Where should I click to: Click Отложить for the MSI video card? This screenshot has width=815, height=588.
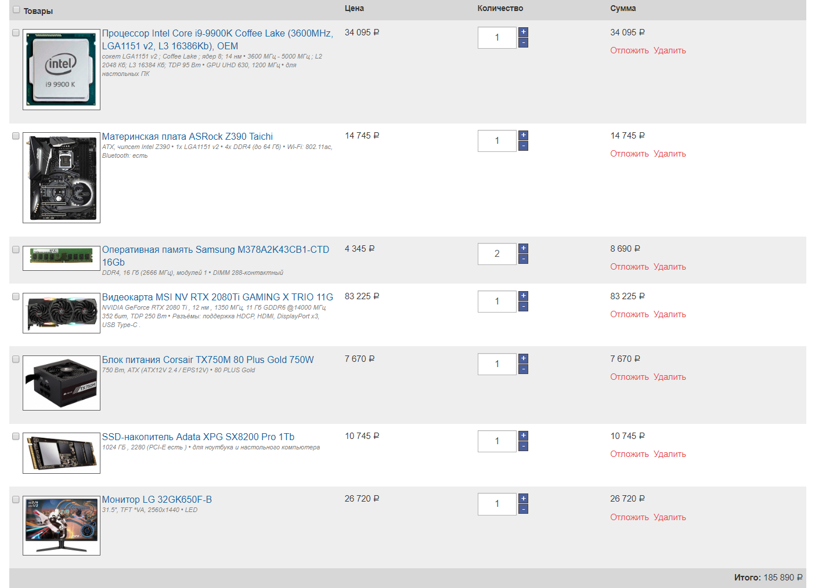(x=629, y=314)
